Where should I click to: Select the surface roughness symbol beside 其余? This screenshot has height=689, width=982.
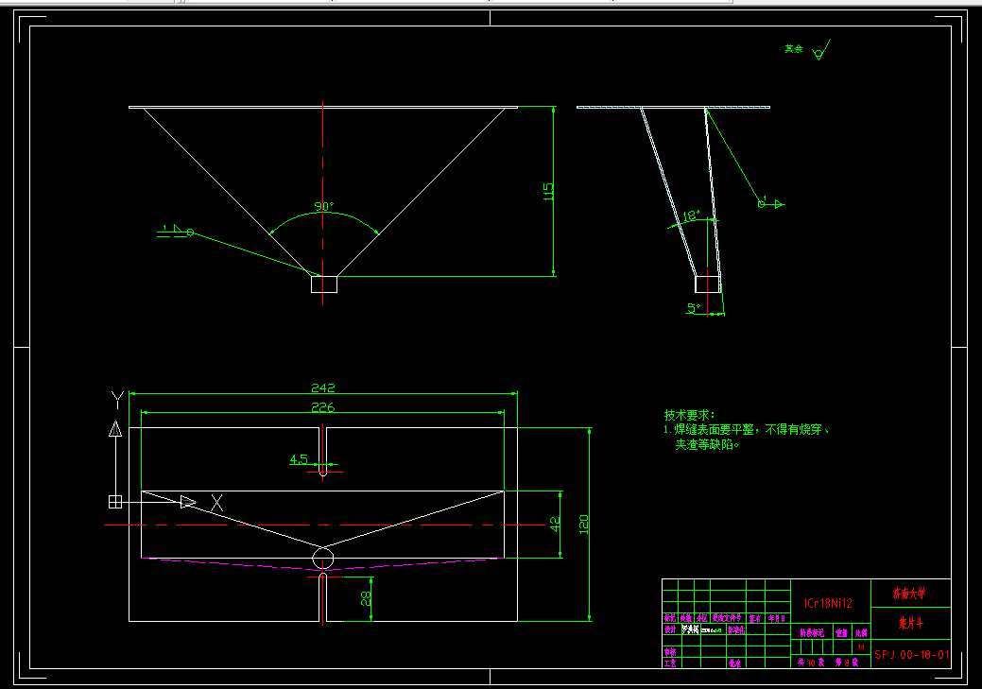[x=821, y=50]
